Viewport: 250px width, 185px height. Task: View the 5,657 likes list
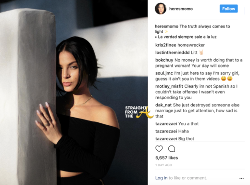coord(167,158)
